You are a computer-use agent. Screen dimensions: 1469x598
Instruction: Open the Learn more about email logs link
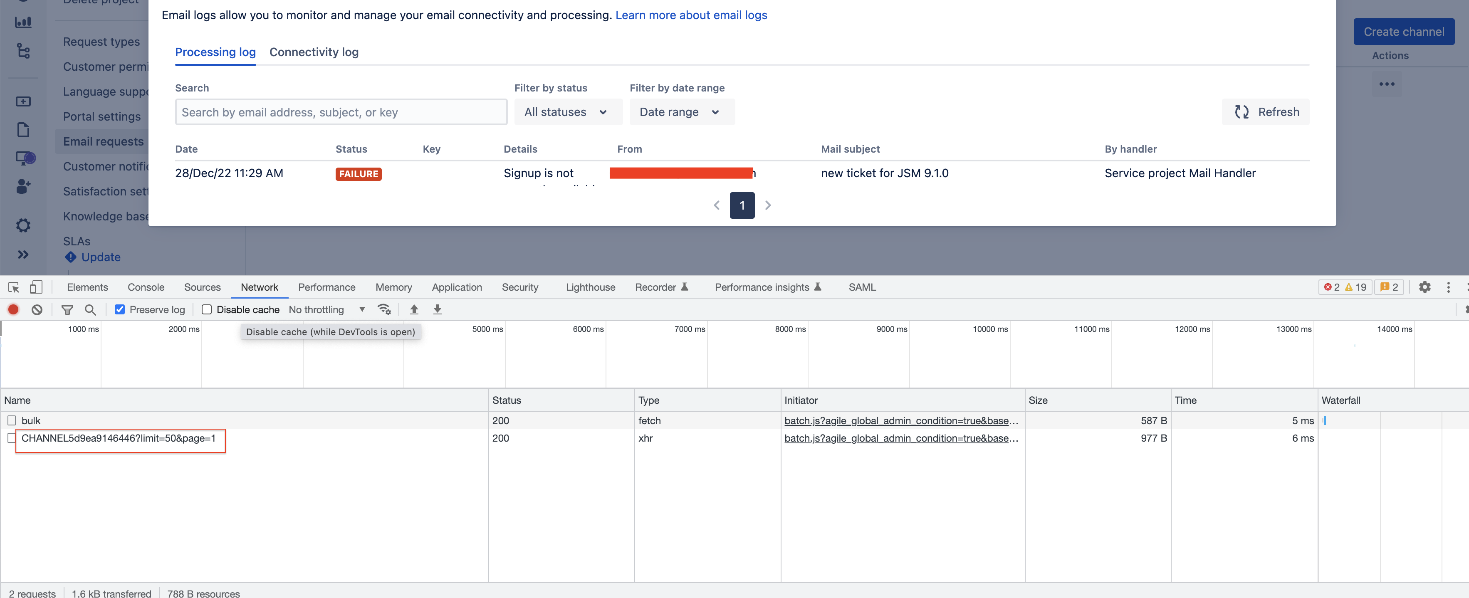[x=690, y=15]
